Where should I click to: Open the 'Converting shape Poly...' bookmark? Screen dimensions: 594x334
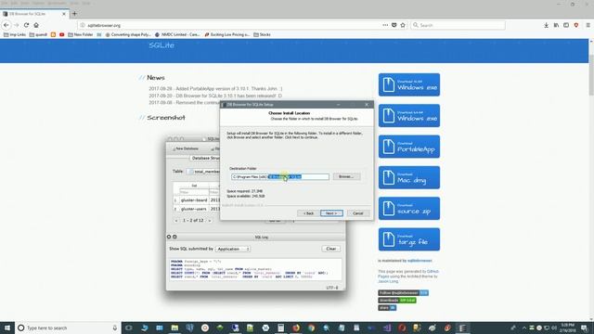tap(128, 34)
